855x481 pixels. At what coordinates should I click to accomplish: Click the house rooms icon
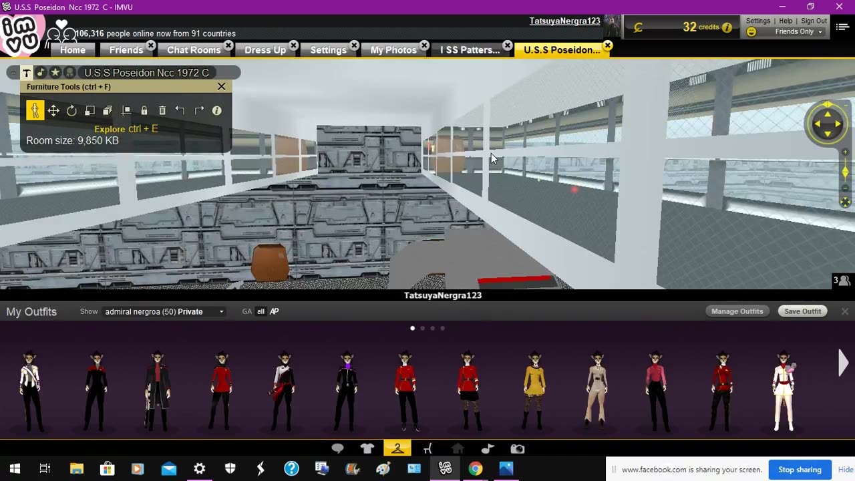tap(458, 449)
